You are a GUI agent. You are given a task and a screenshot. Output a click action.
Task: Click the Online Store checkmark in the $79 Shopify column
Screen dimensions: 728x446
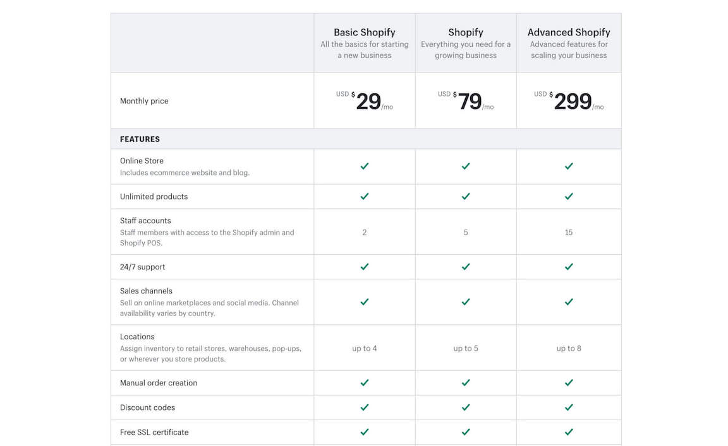point(466,166)
